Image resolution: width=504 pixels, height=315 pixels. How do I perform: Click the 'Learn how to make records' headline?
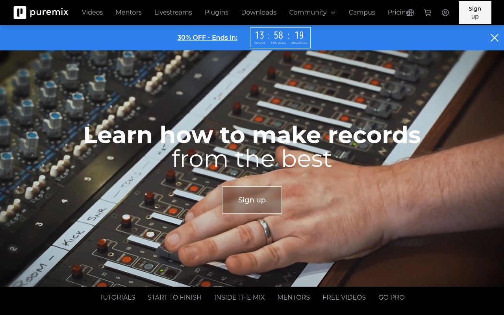252,135
